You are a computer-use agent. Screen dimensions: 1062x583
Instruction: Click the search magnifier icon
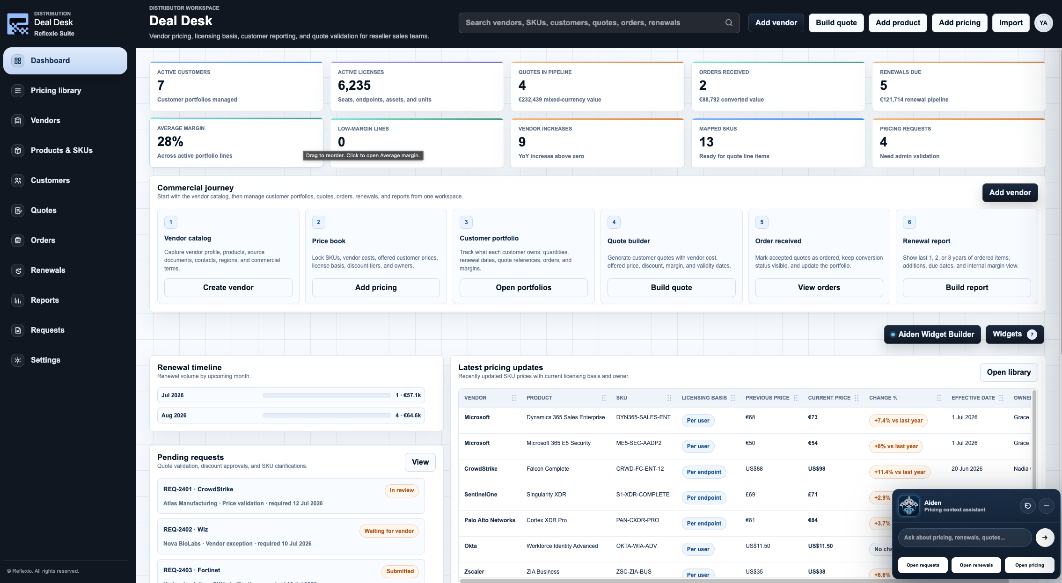[729, 23]
